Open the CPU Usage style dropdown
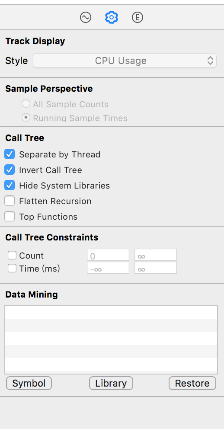 [125, 61]
